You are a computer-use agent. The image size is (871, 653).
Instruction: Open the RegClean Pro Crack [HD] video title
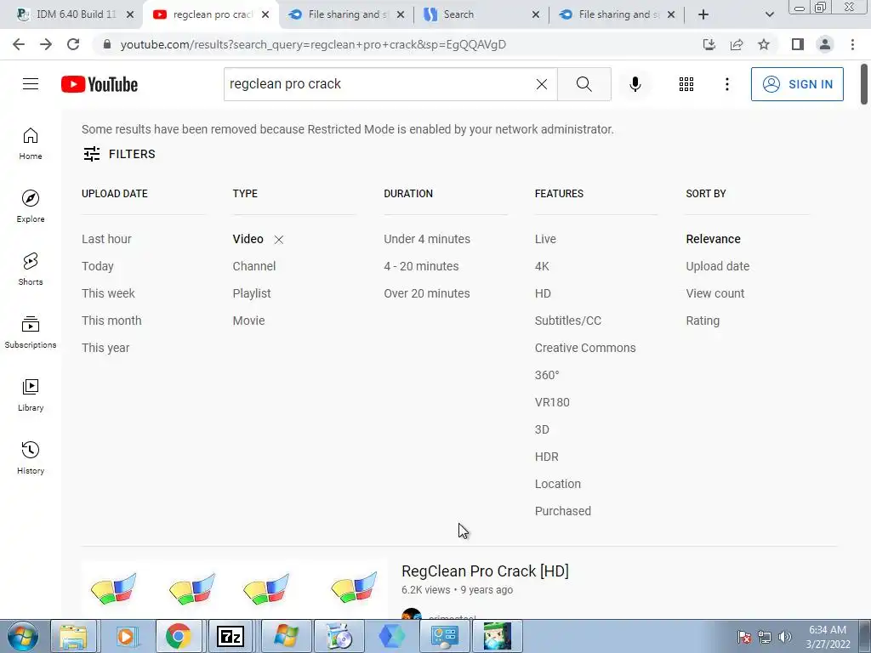(x=485, y=571)
